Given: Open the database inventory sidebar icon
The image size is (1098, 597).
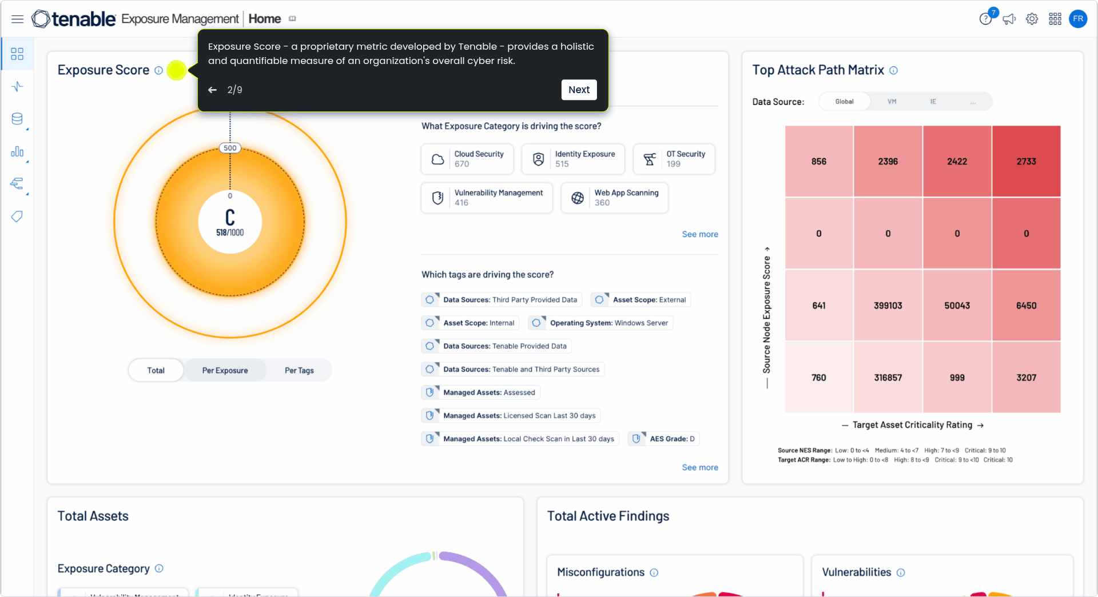Looking at the screenshot, I should point(17,119).
